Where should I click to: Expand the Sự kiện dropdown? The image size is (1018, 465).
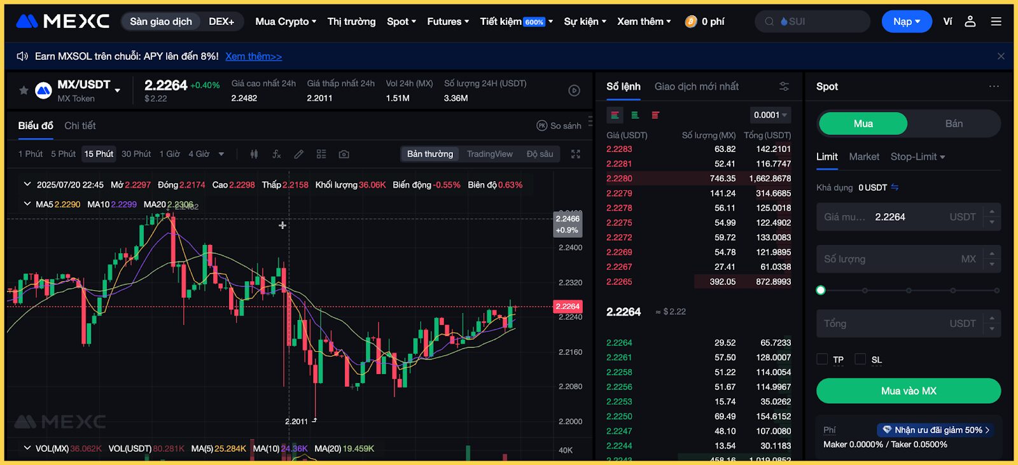pos(585,22)
